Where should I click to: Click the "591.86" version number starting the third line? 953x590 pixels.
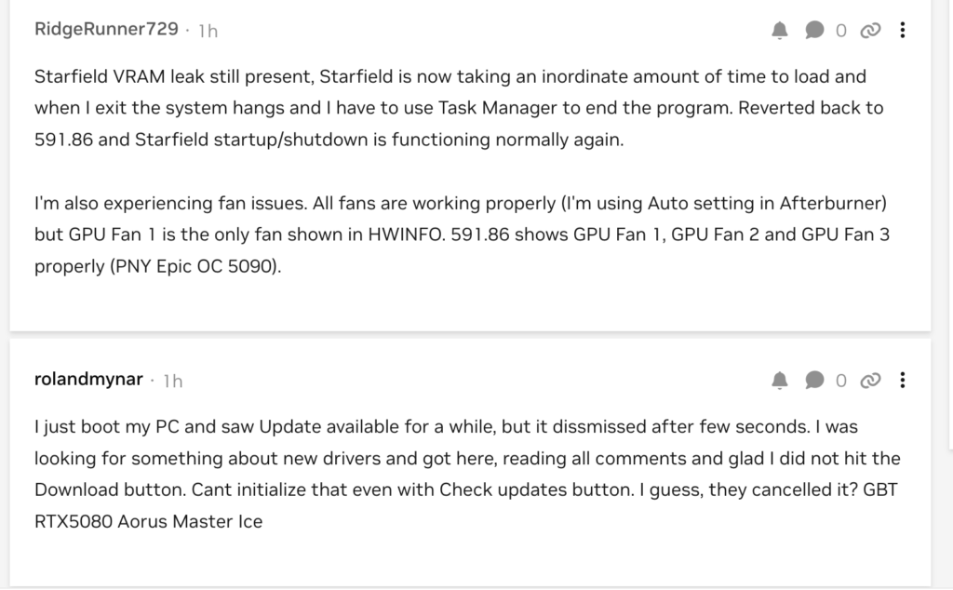[59, 140]
